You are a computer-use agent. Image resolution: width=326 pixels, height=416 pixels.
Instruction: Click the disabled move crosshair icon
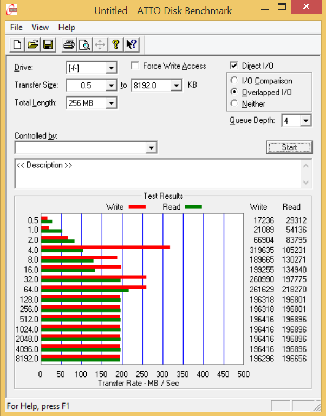[x=100, y=44]
